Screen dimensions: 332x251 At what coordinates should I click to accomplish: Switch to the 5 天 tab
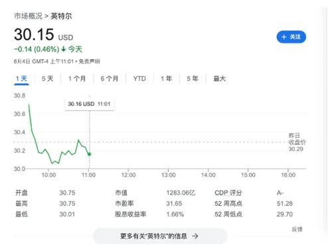[48, 79]
